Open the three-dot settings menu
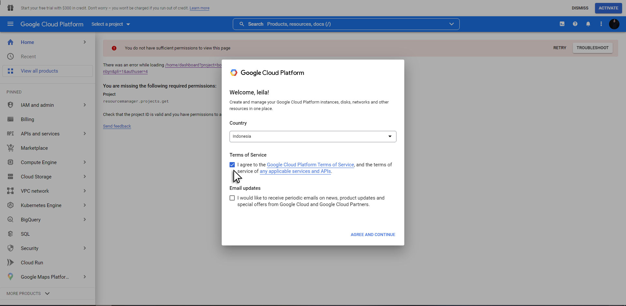Image resolution: width=626 pixels, height=306 pixels. tap(601, 24)
